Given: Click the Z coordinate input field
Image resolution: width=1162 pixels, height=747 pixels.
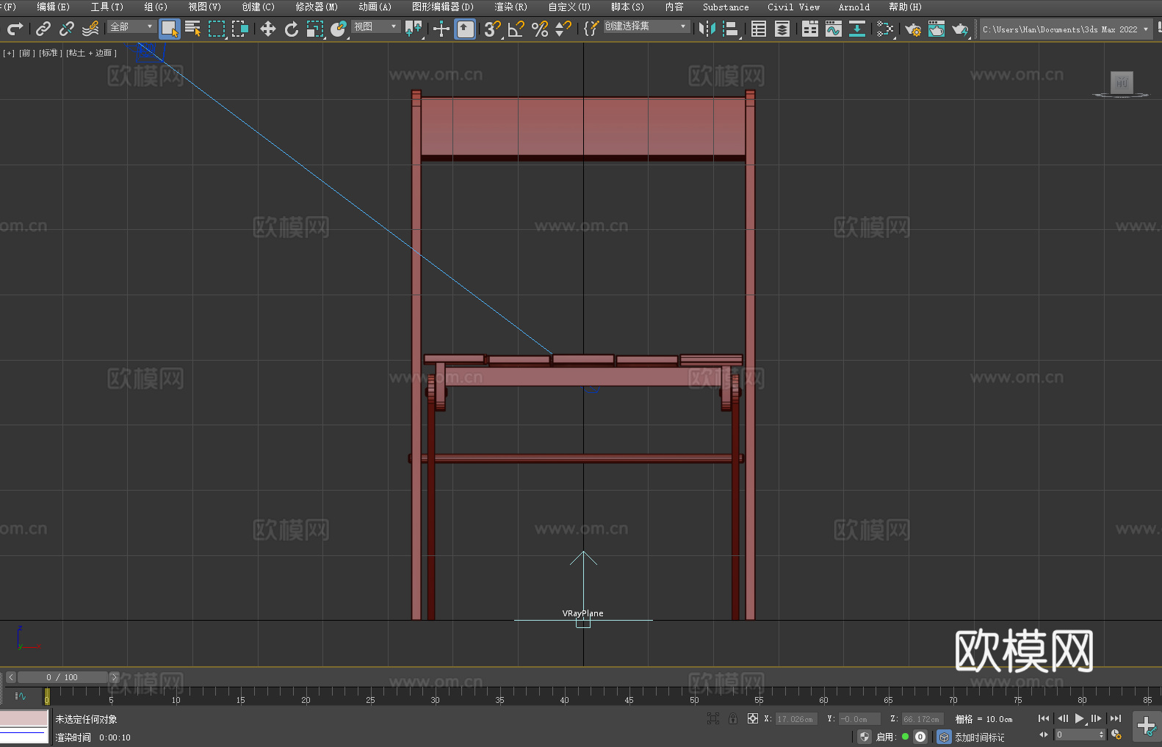Looking at the screenshot, I should pos(923,719).
